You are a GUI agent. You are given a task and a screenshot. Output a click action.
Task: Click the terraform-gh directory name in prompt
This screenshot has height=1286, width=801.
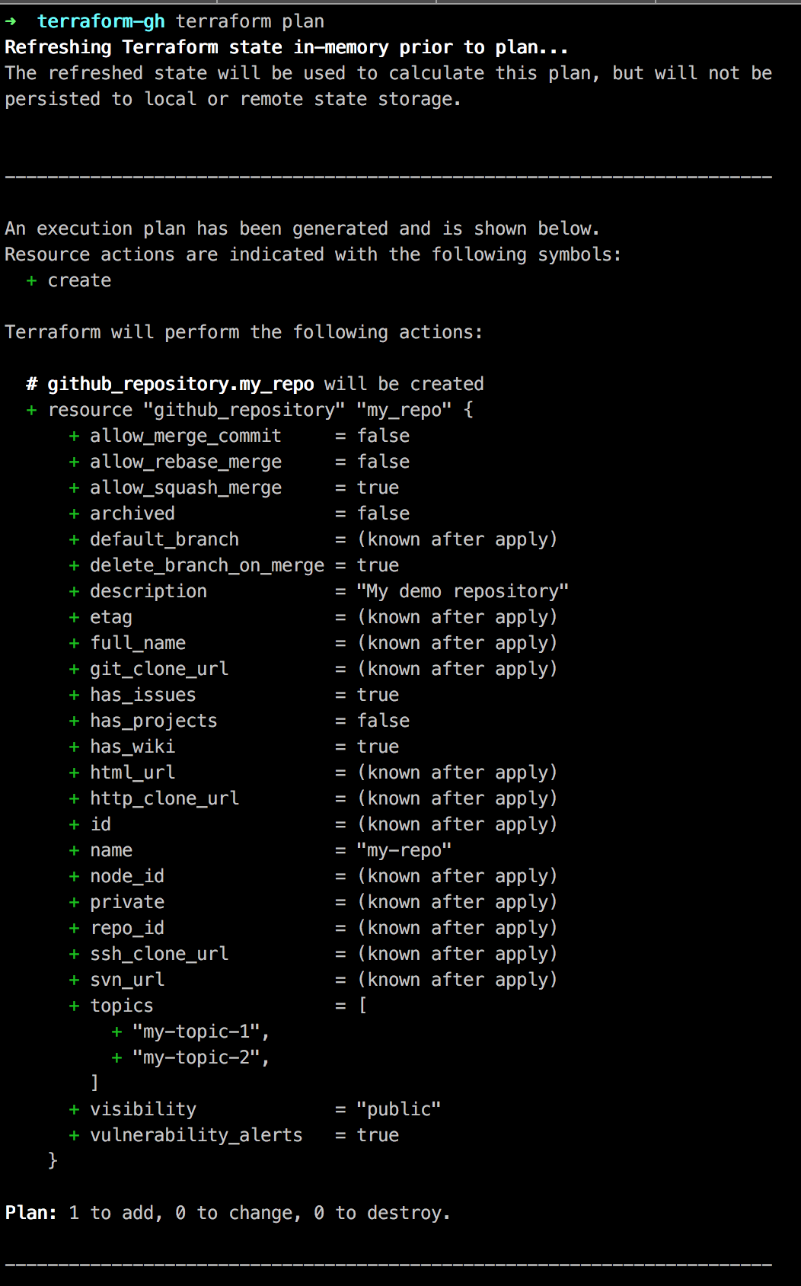pyautogui.click(x=101, y=21)
